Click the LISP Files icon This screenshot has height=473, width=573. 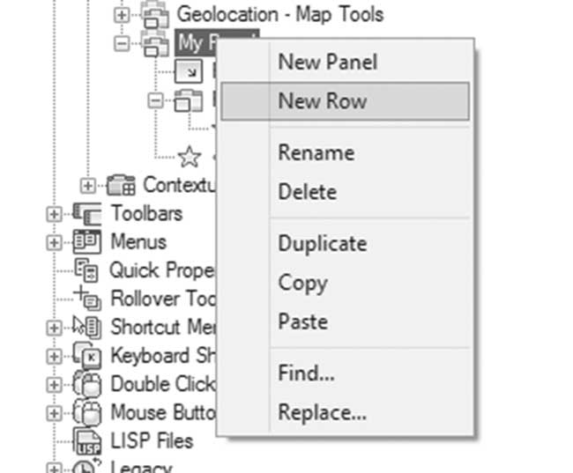(x=87, y=441)
